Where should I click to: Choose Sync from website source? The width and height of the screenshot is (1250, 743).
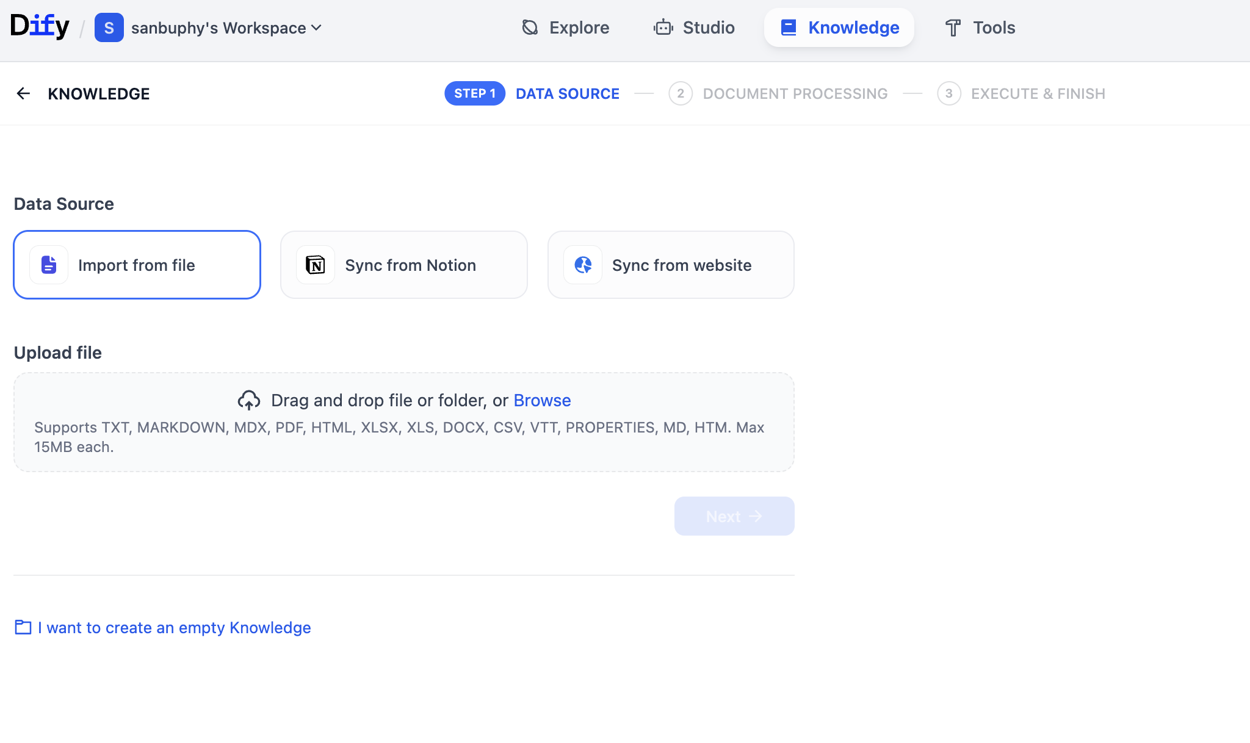pyautogui.click(x=671, y=265)
